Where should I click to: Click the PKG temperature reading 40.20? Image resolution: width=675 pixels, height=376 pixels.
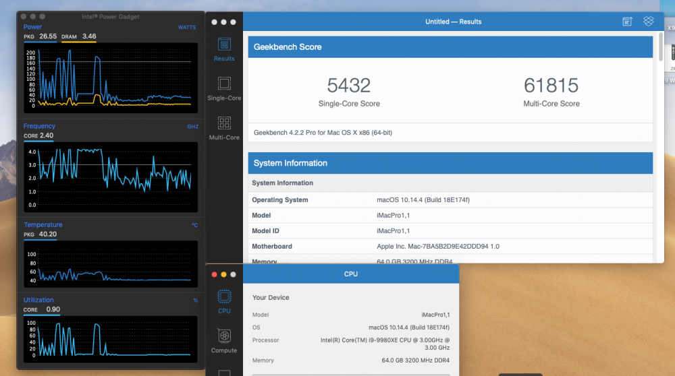(x=48, y=234)
